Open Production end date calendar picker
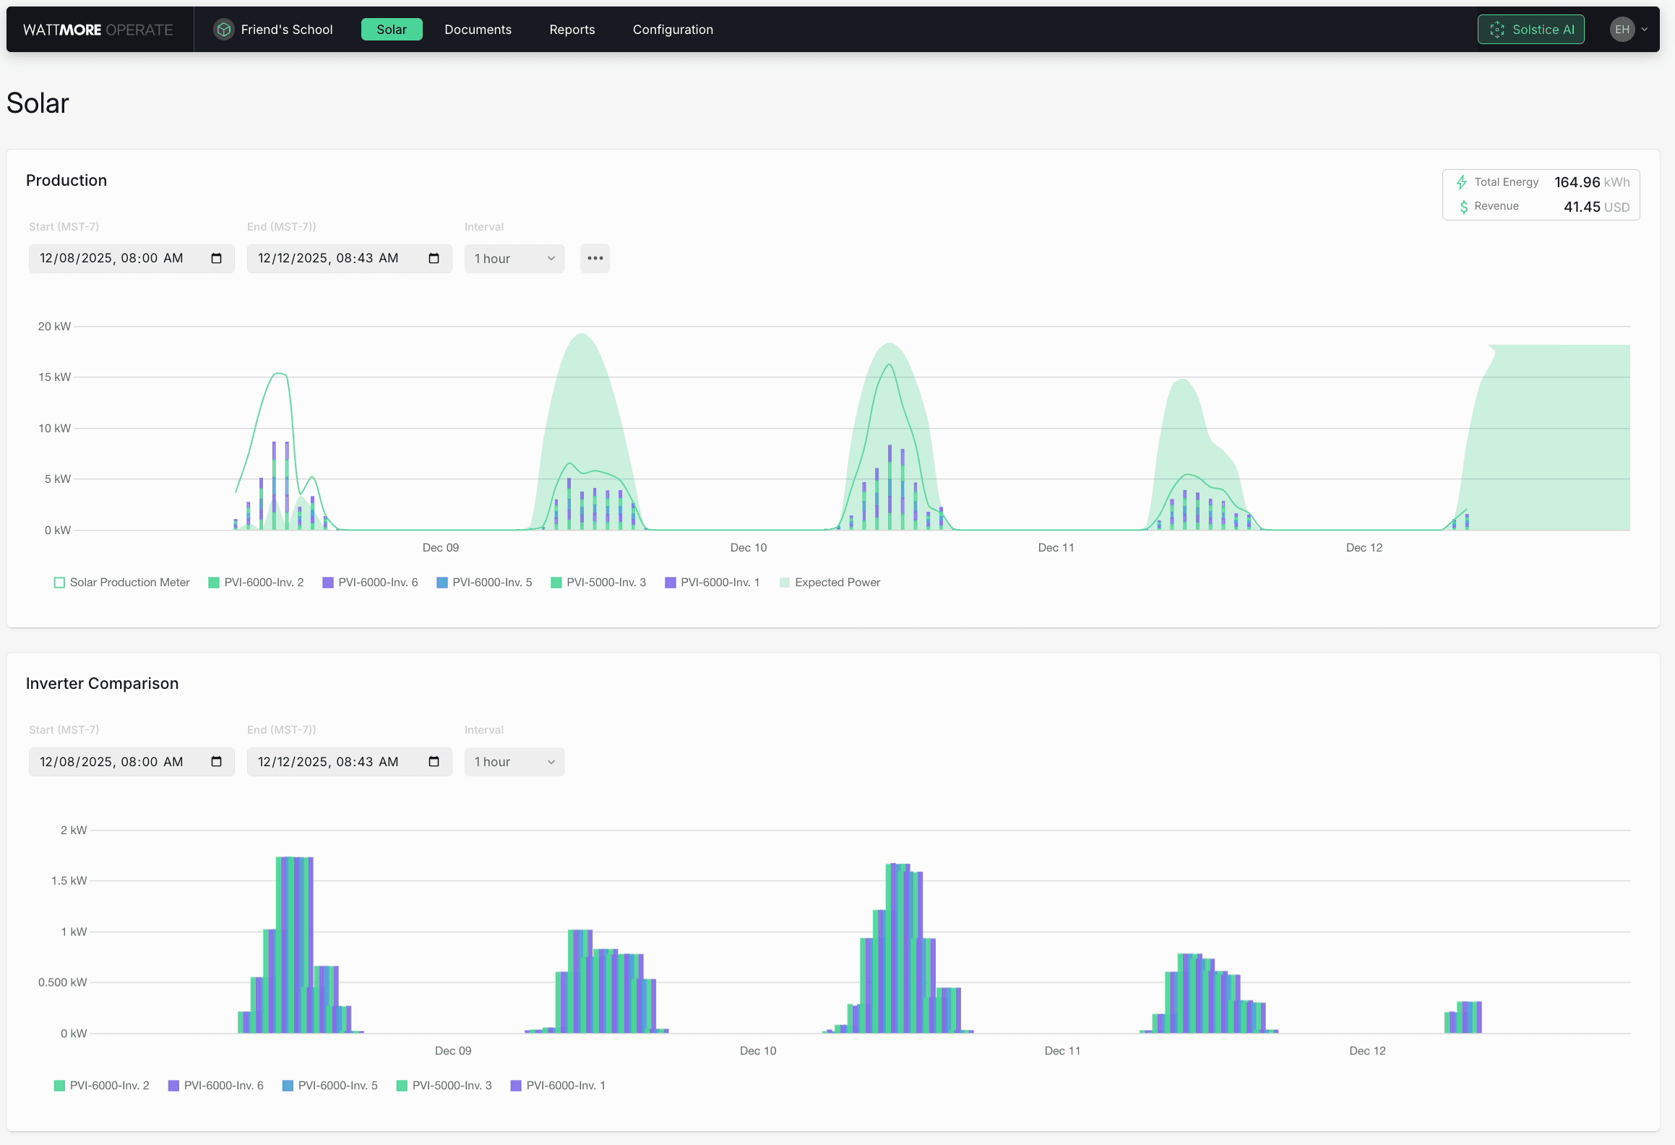Viewport: 1675px width, 1145px height. [x=434, y=259]
